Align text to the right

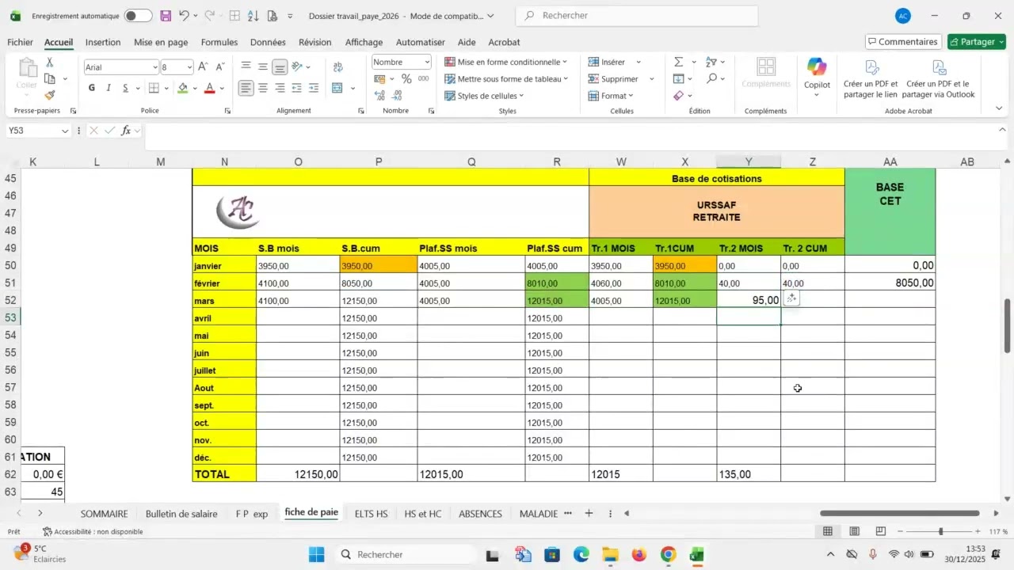click(x=280, y=88)
